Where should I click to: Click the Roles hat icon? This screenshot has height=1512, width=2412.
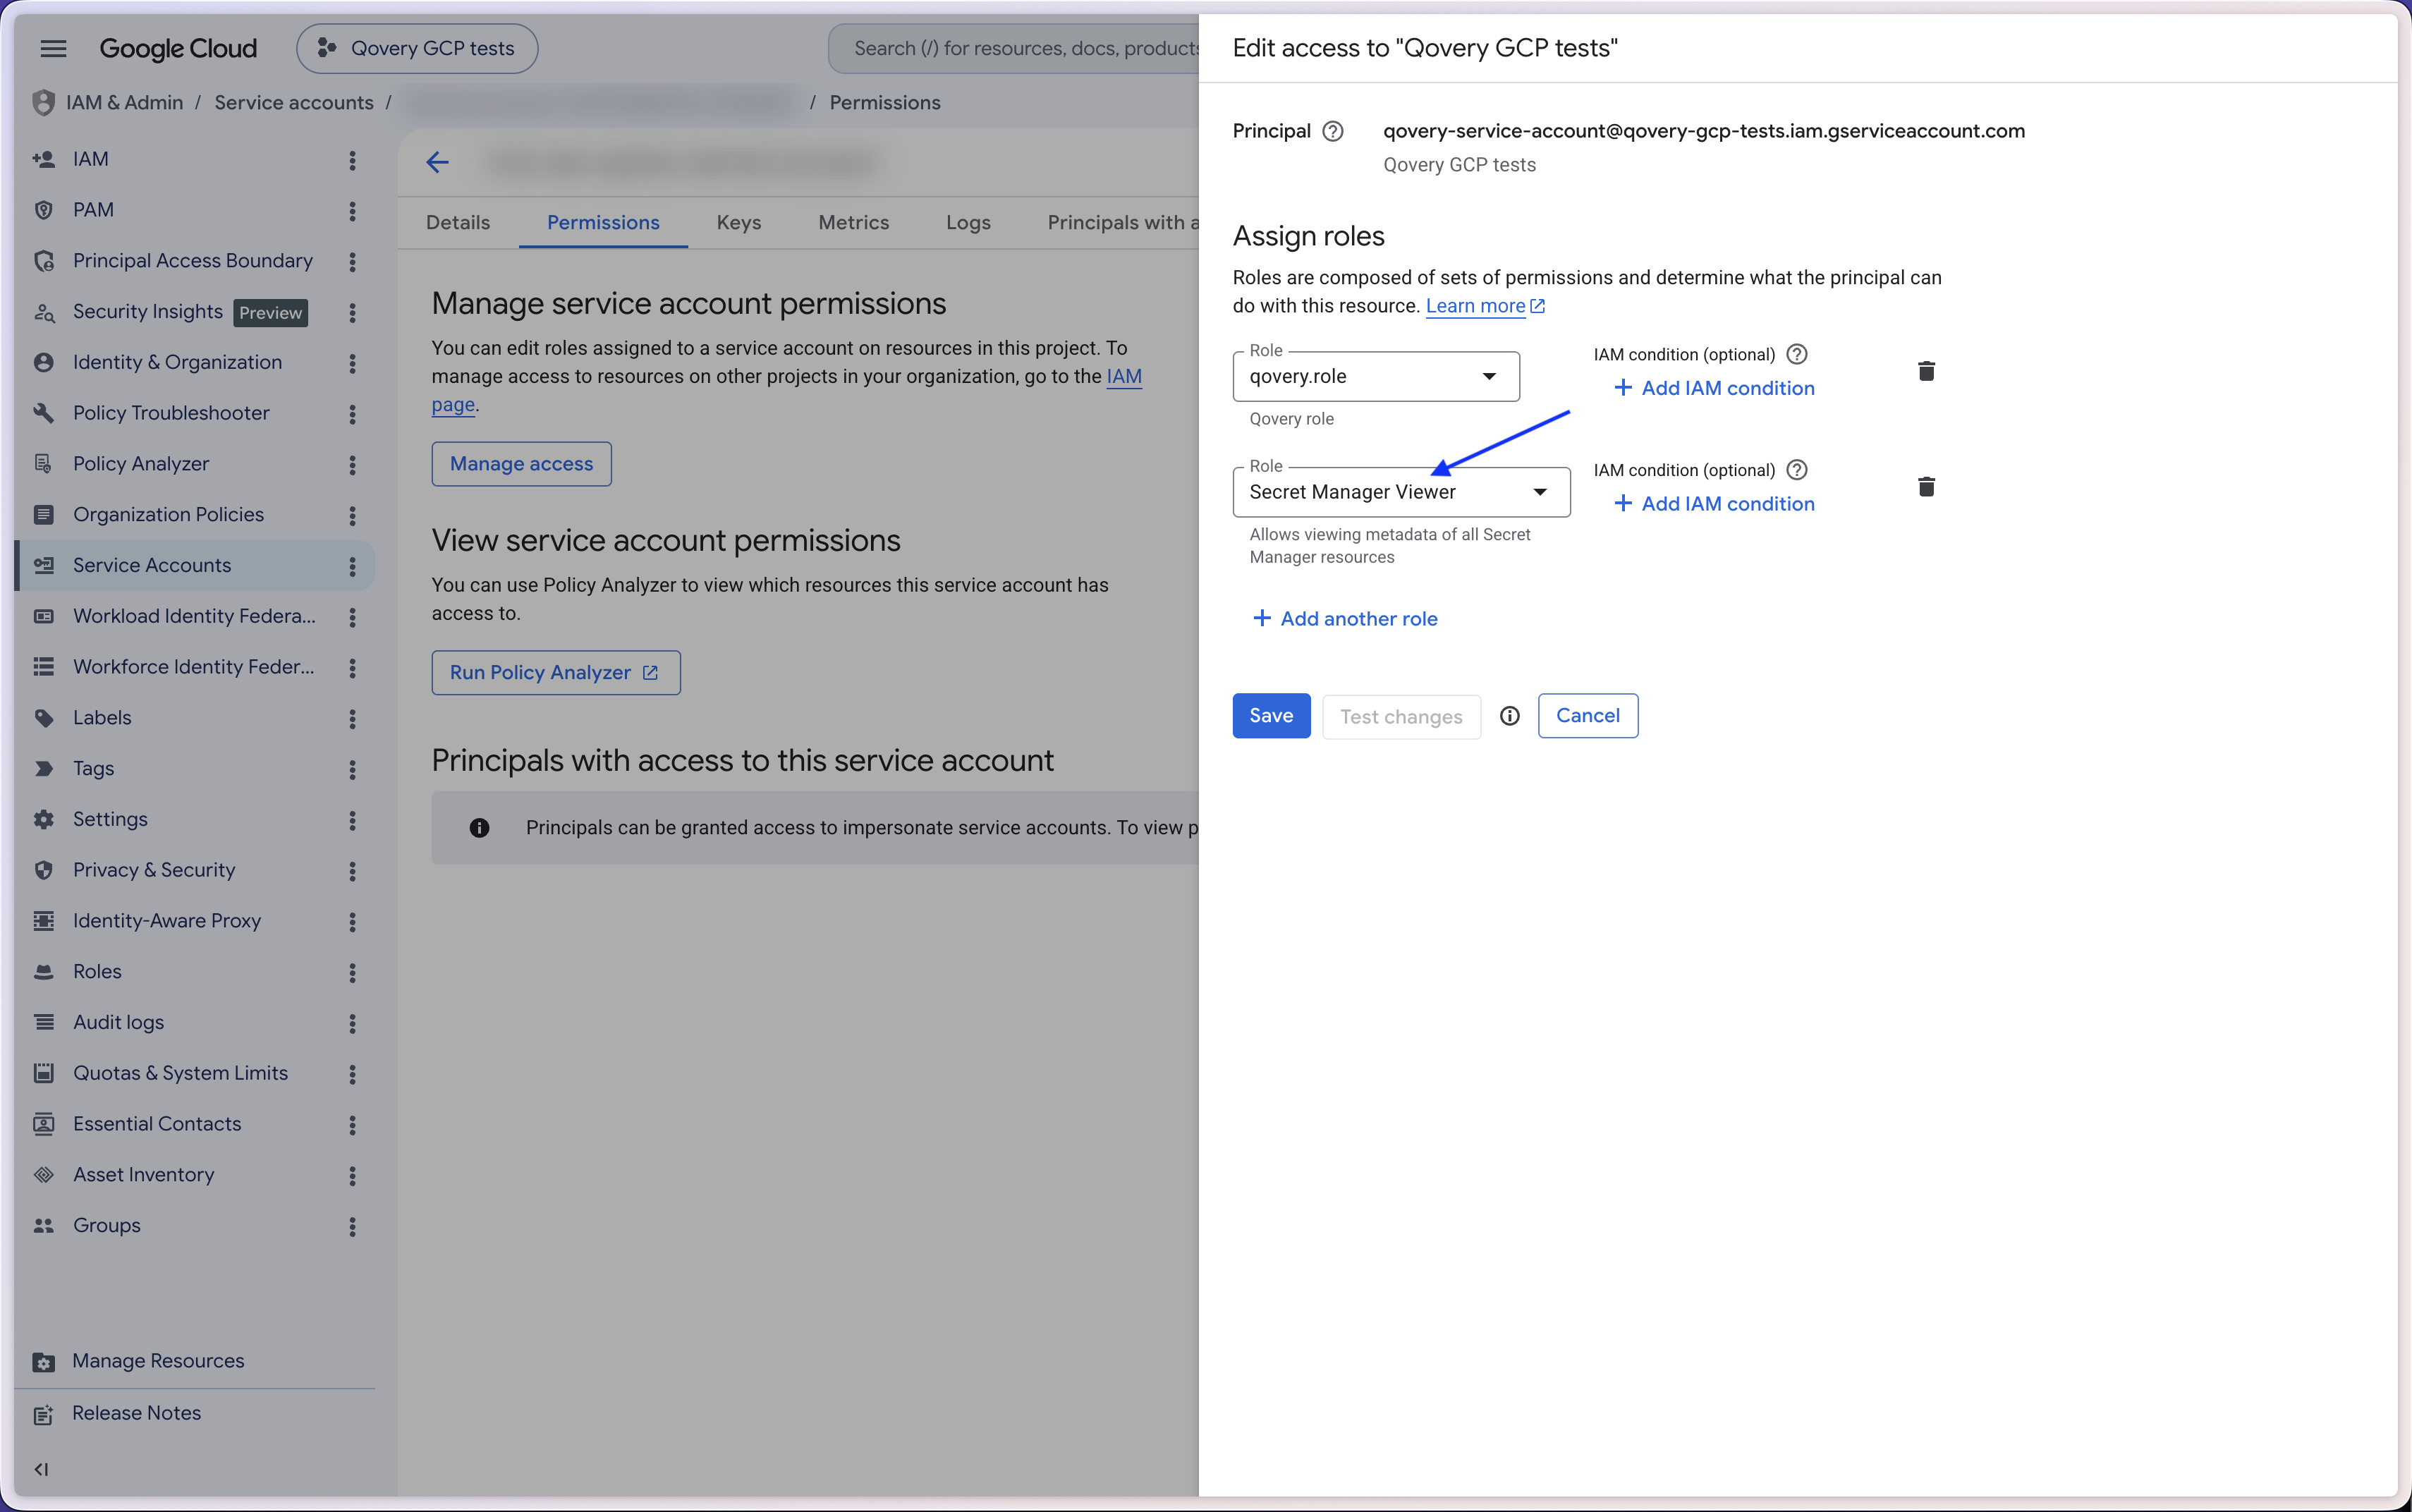pyautogui.click(x=43, y=972)
